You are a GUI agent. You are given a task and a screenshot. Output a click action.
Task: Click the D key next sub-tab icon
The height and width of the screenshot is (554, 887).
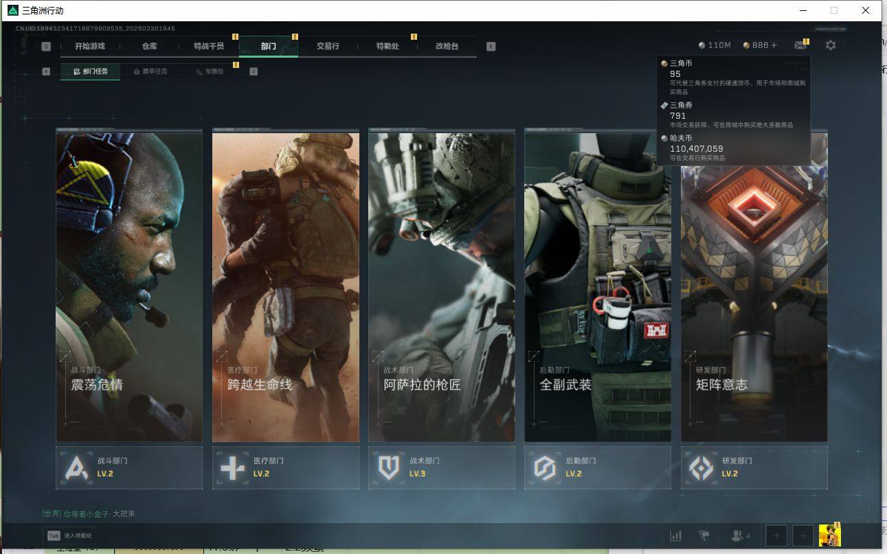point(254,71)
